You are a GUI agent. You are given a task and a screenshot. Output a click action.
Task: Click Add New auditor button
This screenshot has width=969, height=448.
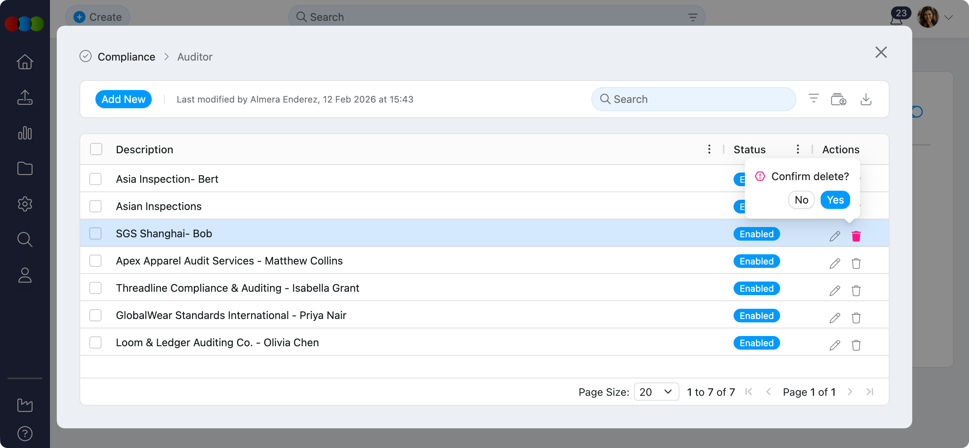pos(123,99)
